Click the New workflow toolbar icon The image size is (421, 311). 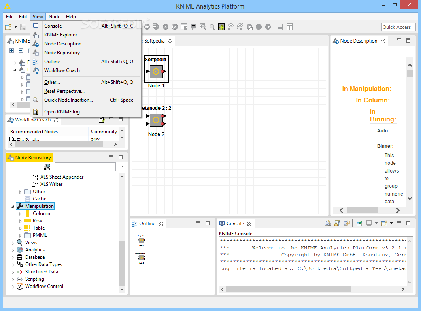pos(9,27)
